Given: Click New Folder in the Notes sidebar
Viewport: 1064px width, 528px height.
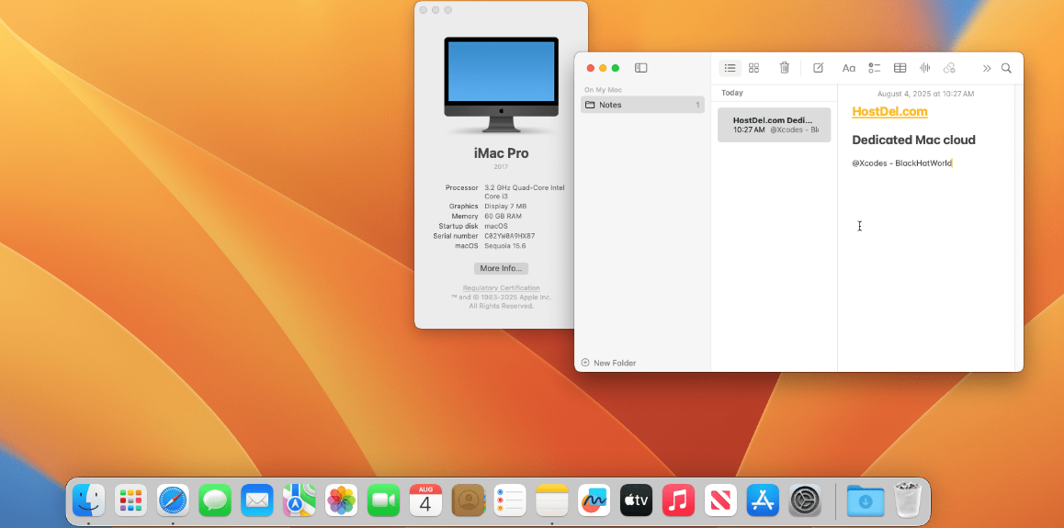Looking at the screenshot, I should (x=608, y=363).
